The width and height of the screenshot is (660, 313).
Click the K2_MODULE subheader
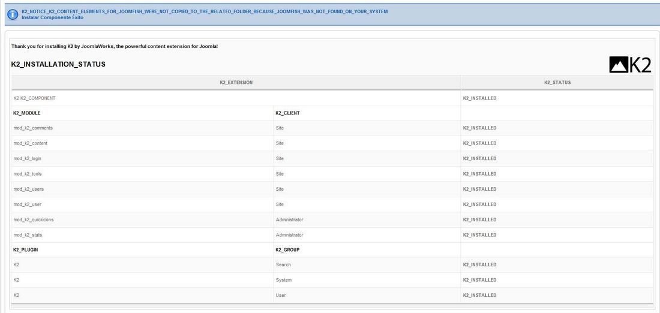(27, 113)
